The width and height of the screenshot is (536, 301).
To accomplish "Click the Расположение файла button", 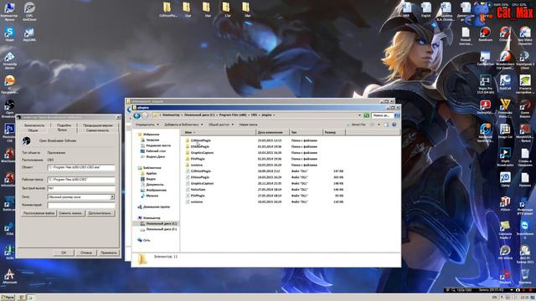I will point(39,213).
